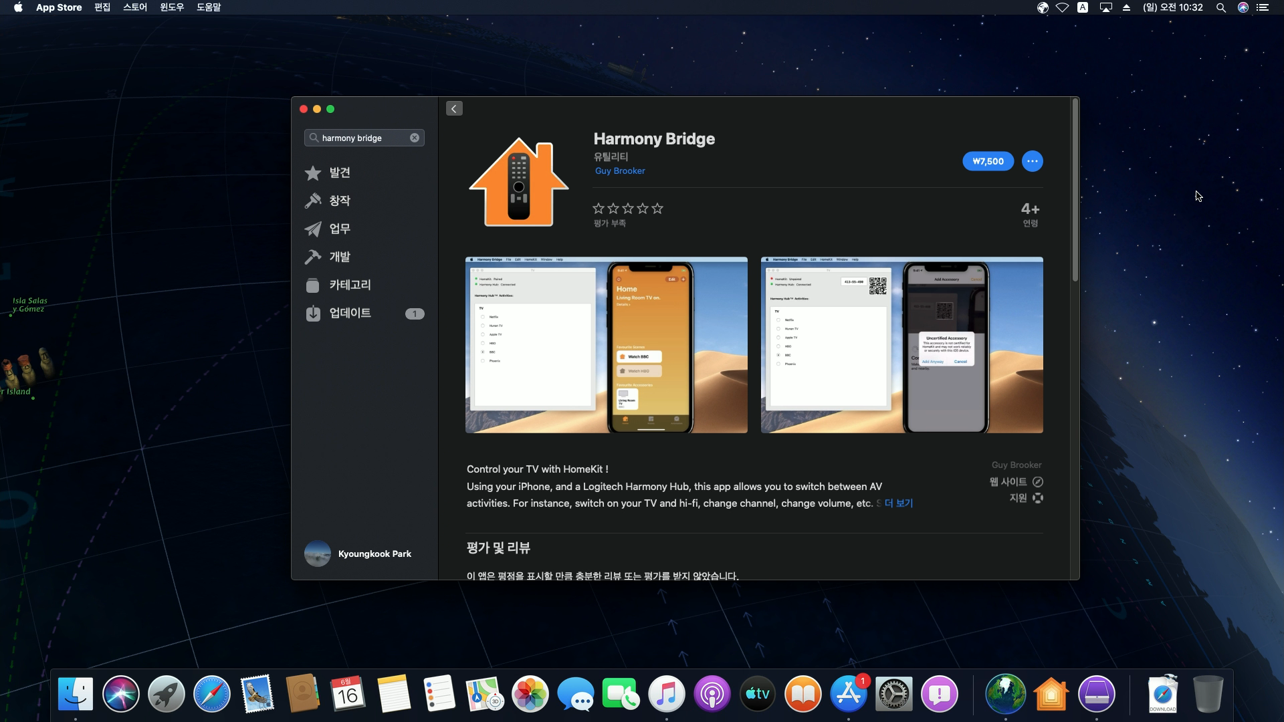1284x722 pixels.
Task: Open the 편집 menu in the menu bar
Action: (102, 7)
